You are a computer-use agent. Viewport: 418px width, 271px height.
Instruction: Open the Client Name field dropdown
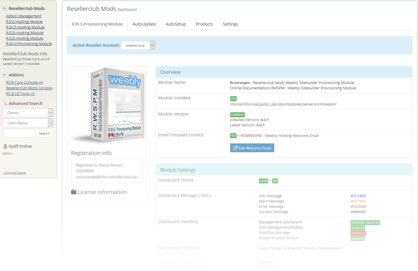(x=28, y=123)
